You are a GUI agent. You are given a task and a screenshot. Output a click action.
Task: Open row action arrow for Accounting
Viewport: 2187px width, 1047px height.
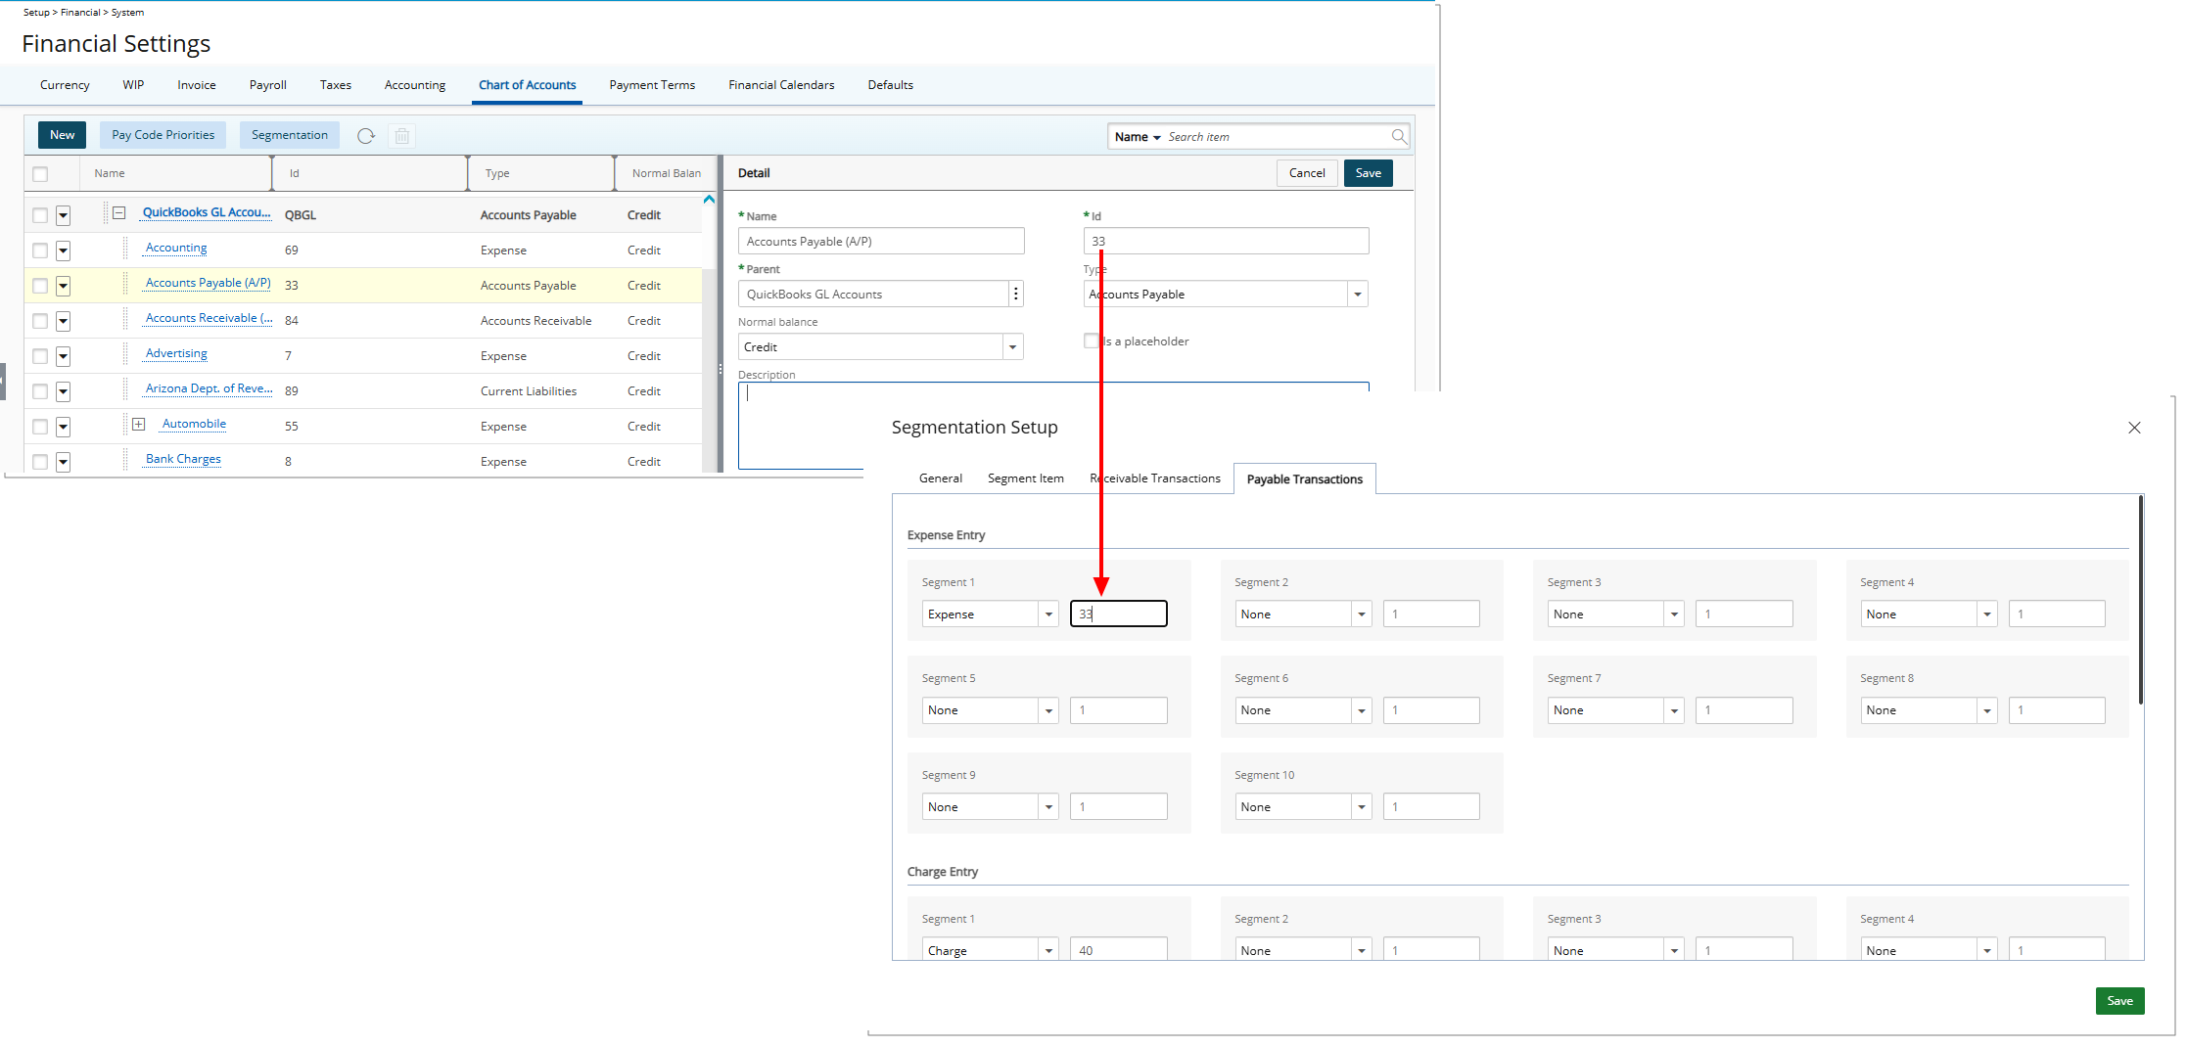[64, 250]
